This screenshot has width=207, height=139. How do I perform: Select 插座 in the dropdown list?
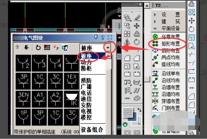pyautogui.click(x=86, y=56)
